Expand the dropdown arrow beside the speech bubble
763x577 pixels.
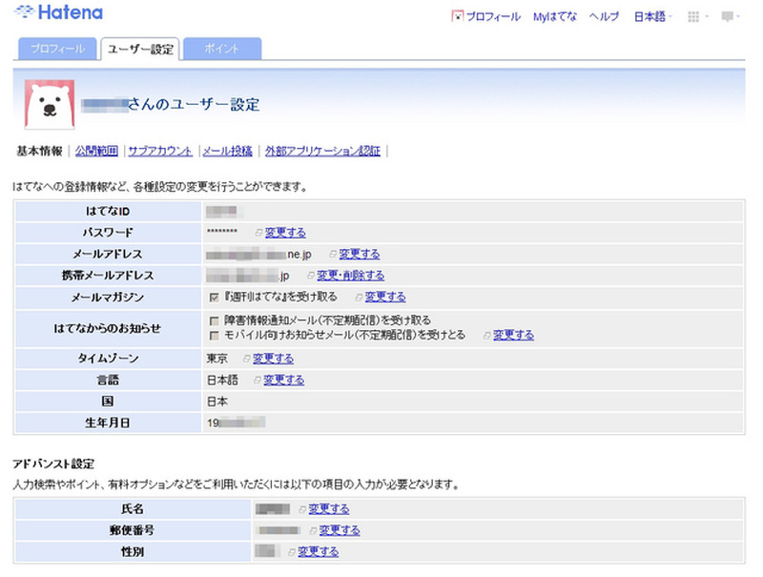point(741,16)
